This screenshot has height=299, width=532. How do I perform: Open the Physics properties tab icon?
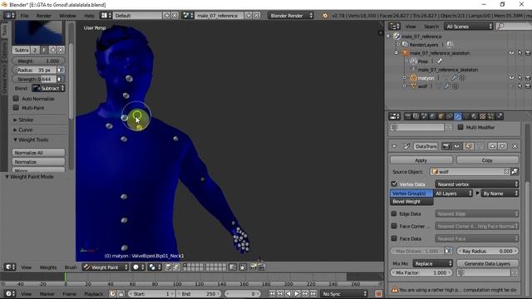pyautogui.click(x=500, y=116)
